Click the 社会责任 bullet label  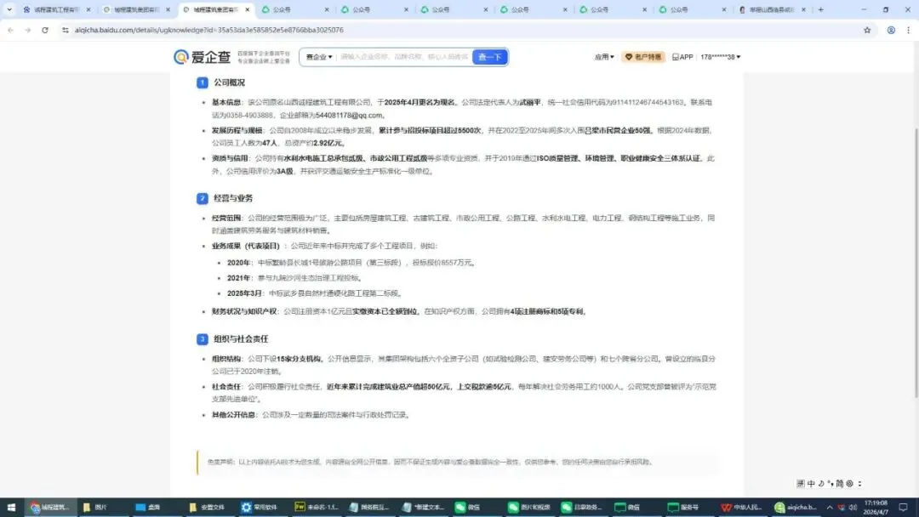tap(226, 387)
